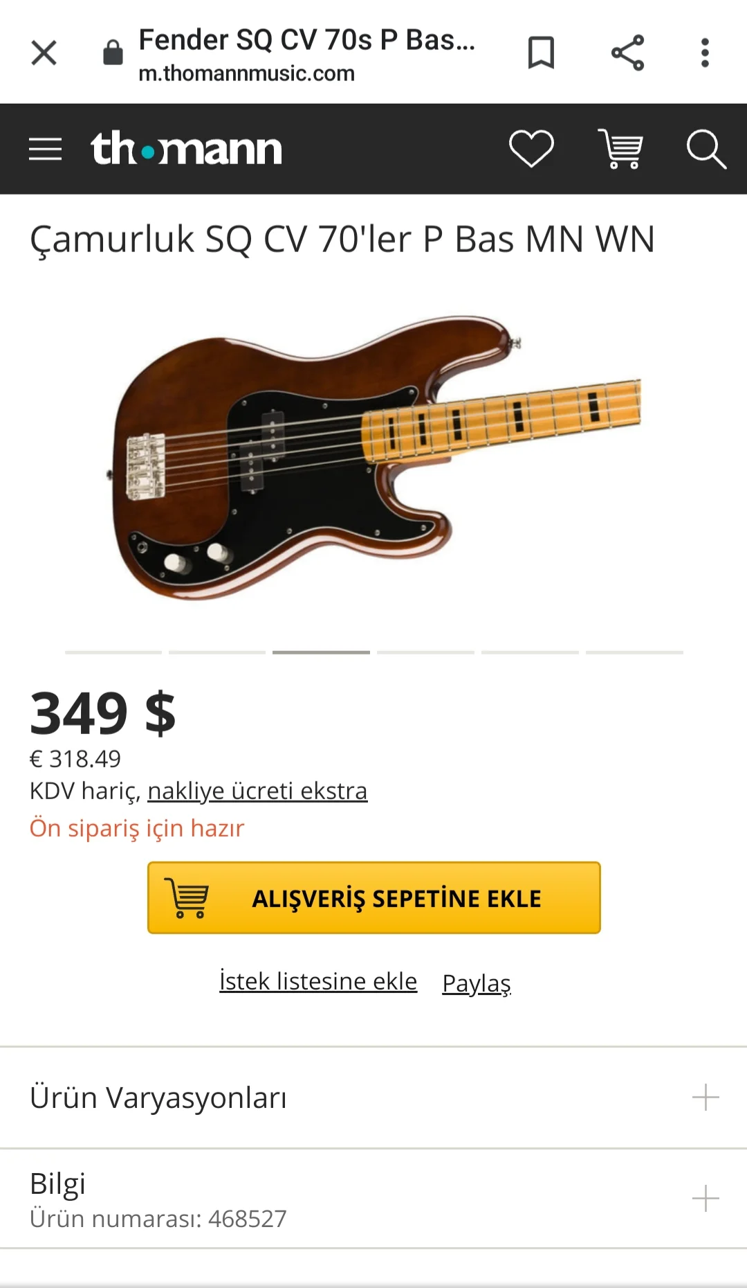The image size is (747, 1288).
Task: Select the last image indicator bar
Action: 634,652
